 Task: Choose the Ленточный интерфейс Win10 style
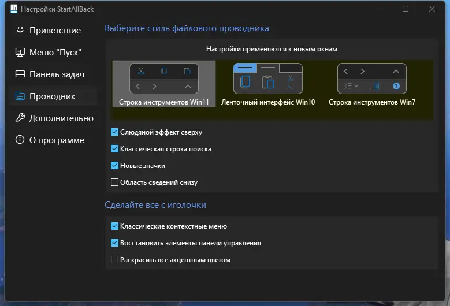tap(268, 84)
